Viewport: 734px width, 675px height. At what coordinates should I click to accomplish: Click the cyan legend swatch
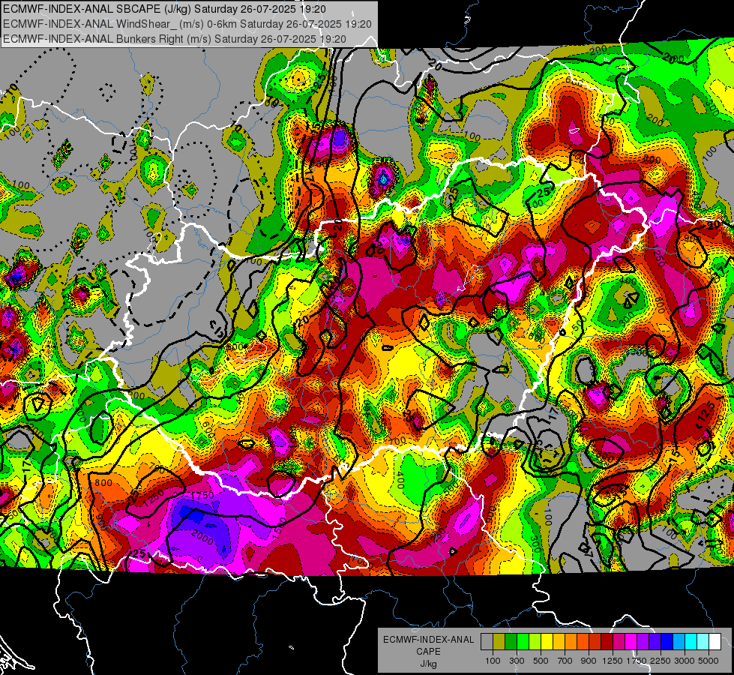[691, 642]
